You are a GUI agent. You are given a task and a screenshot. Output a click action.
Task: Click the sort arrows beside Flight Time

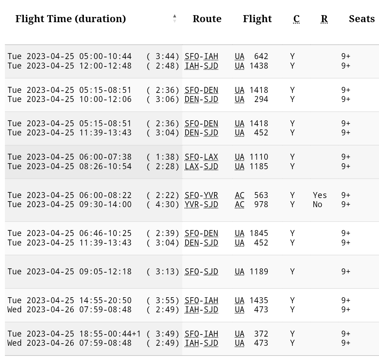(174, 19)
